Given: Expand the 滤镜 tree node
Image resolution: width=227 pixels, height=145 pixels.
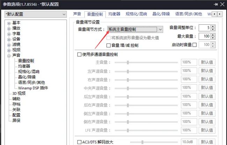Looking at the screenshot, I should coord(9,45).
